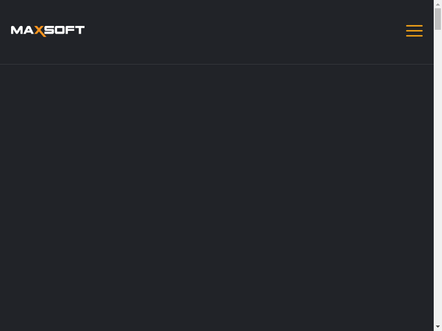Open the orange hamburger menu
This screenshot has width=442, height=331.
coord(414,31)
